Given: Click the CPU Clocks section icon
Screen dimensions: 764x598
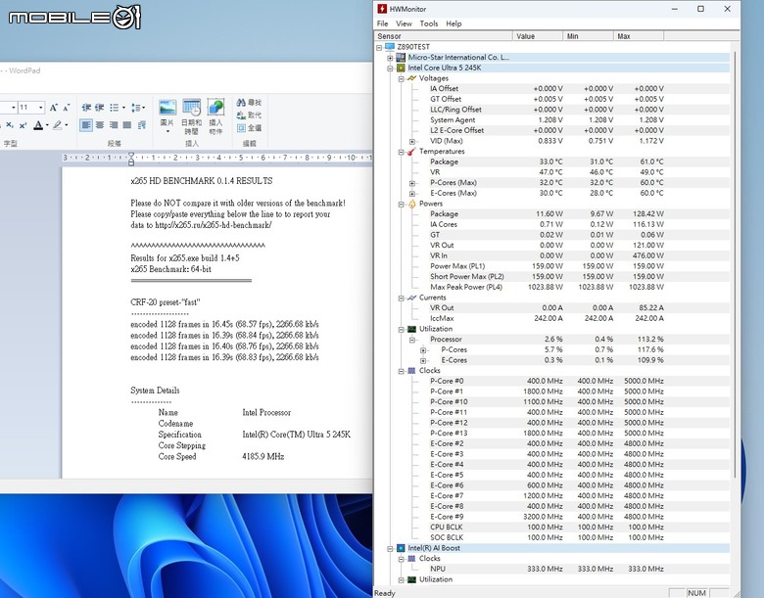Looking at the screenshot, I should click(x=411, y=371).
